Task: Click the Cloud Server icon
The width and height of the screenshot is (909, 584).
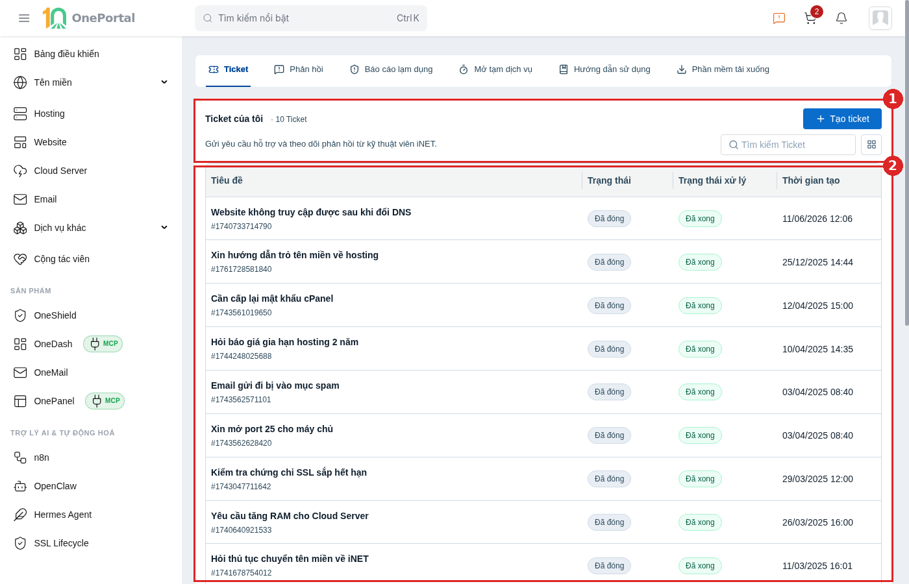Action: coord(20,171)
